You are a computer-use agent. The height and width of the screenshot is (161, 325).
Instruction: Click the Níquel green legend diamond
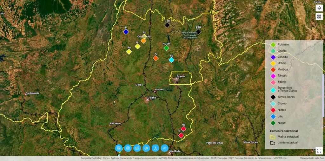[273, 123]
